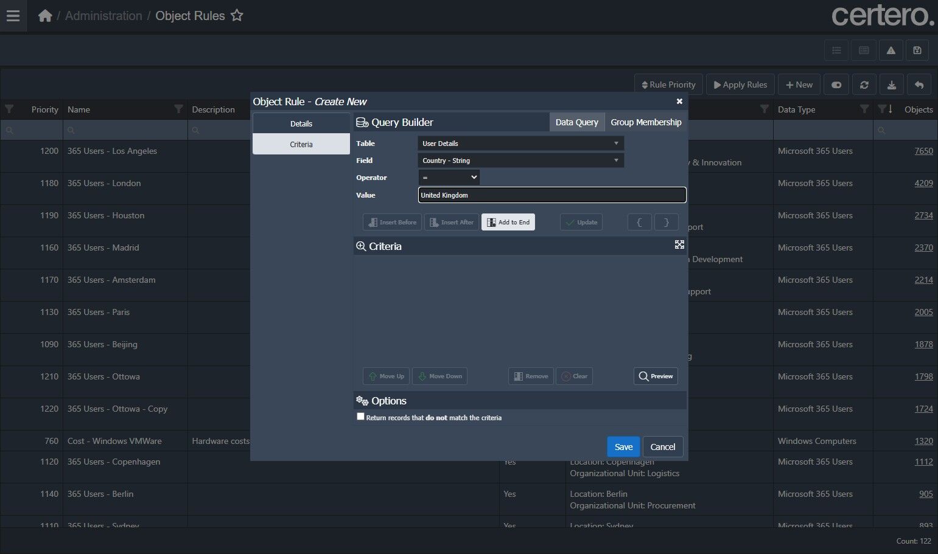Screen dimensions: 938x554
Task: Click the undo arrow icon in the toolbar
Action: pyautogui.click(x=919, y=85)
